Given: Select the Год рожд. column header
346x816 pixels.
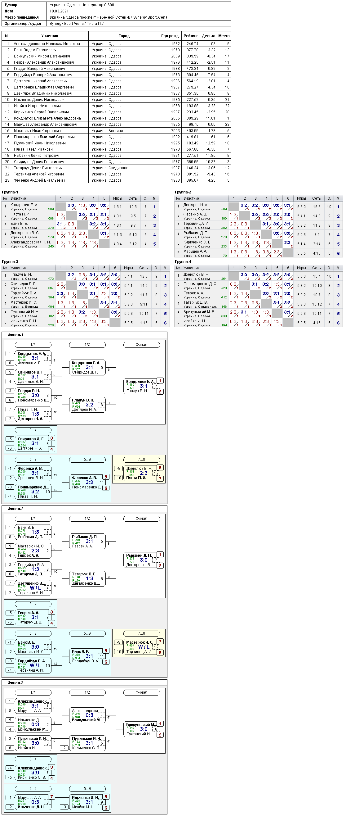Looking at the screenshot, I should tap(171, 36).
